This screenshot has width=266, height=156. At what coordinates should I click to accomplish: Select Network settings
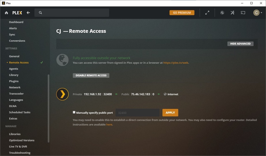click(x=15, y=87)
